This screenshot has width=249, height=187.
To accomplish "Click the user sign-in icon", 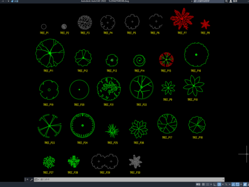I will (x=231, y=1).
